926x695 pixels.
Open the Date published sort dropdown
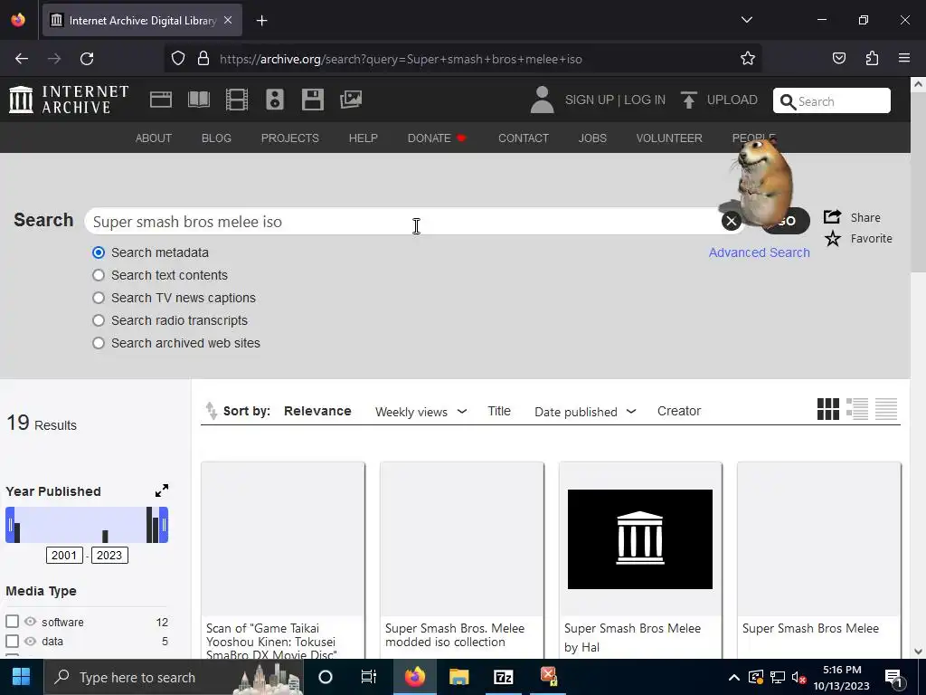585,412
